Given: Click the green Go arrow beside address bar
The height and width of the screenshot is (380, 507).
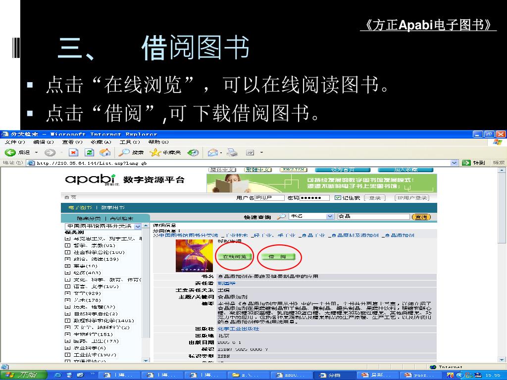Looking at the screenshot, I should tap(466, 163).
